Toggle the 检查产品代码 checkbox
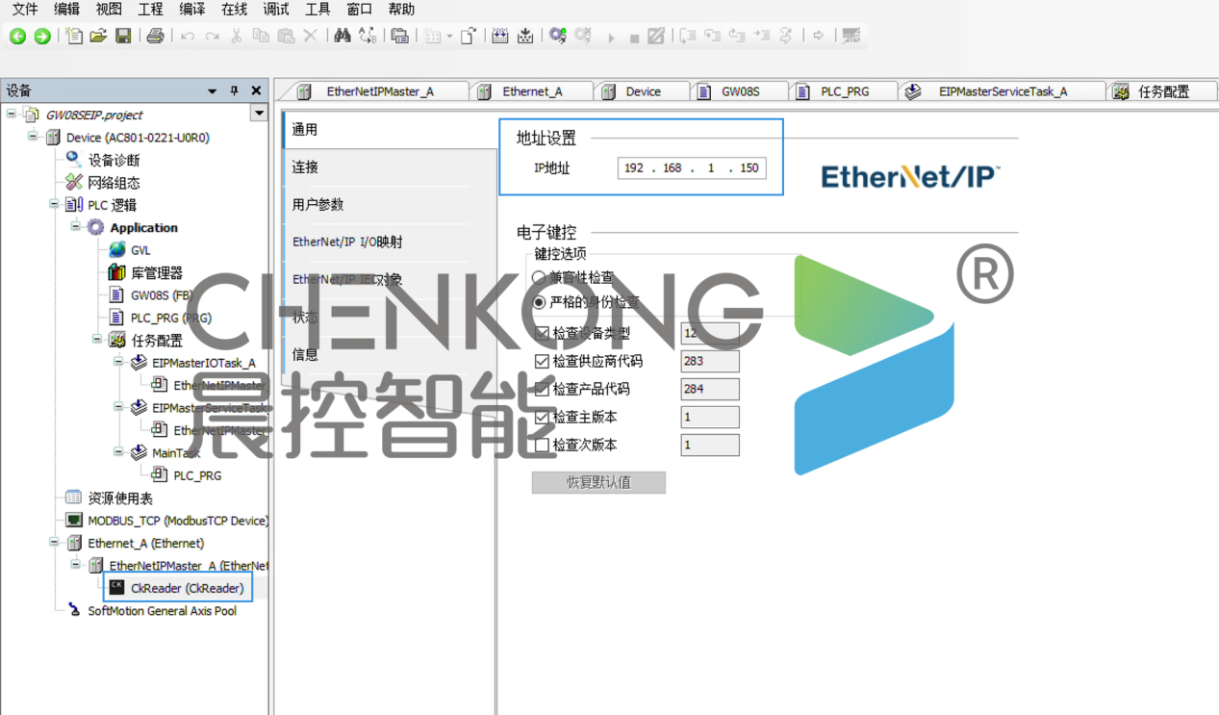1219x715 pixels. (542, 389)
